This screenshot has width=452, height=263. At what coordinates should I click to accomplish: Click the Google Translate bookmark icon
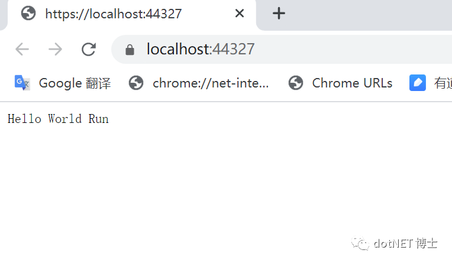(22, 83)
